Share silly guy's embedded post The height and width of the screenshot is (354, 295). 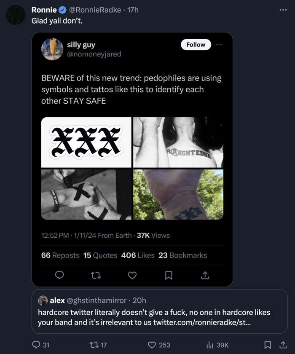point(205,275)
